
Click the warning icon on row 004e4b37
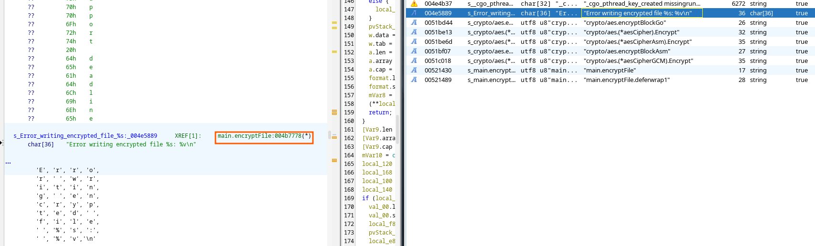414,4
